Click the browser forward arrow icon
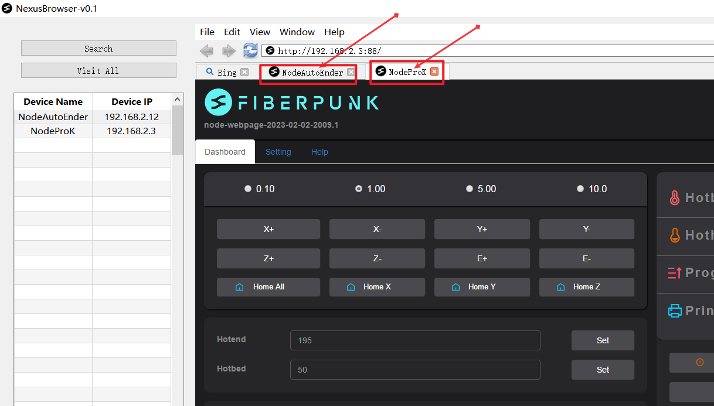Viewport: 714px width, 406px height. point(228,51)
